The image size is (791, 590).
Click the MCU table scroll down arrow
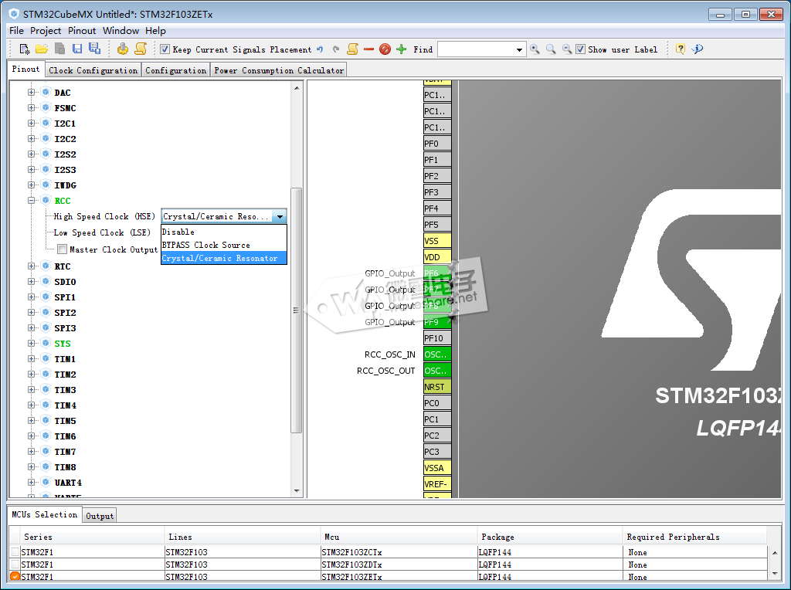774,574
